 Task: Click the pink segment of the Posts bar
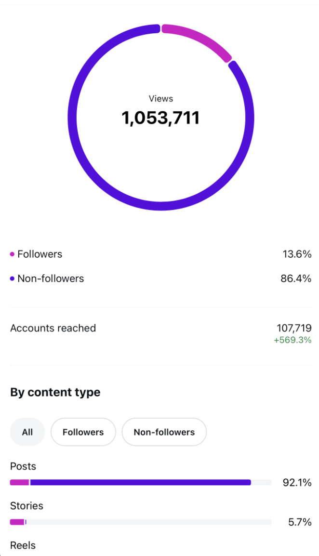pos(19,482)
